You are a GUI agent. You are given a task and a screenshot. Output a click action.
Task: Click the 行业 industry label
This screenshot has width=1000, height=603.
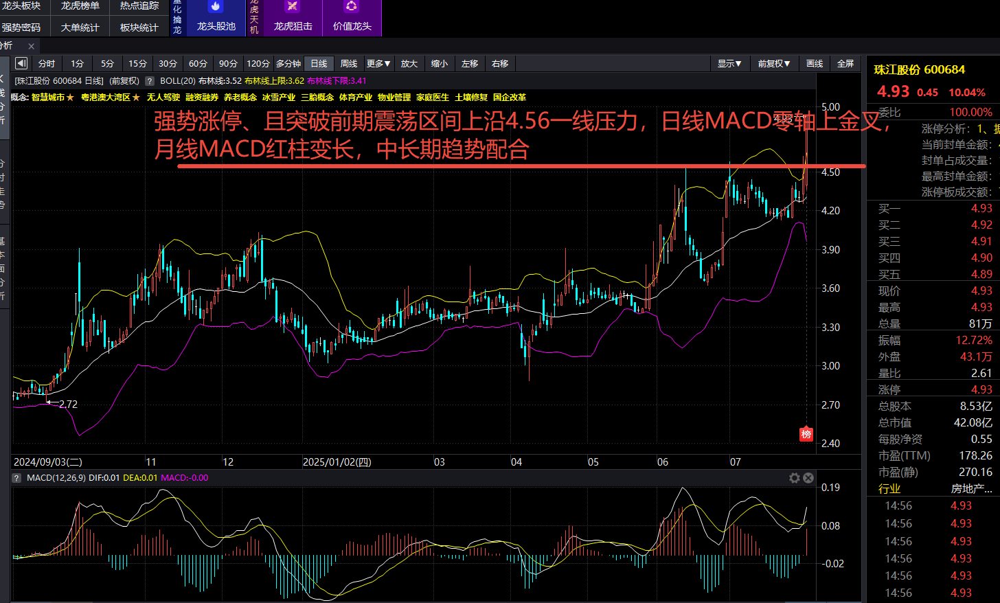pyautogui.click(x=889, y=488)
